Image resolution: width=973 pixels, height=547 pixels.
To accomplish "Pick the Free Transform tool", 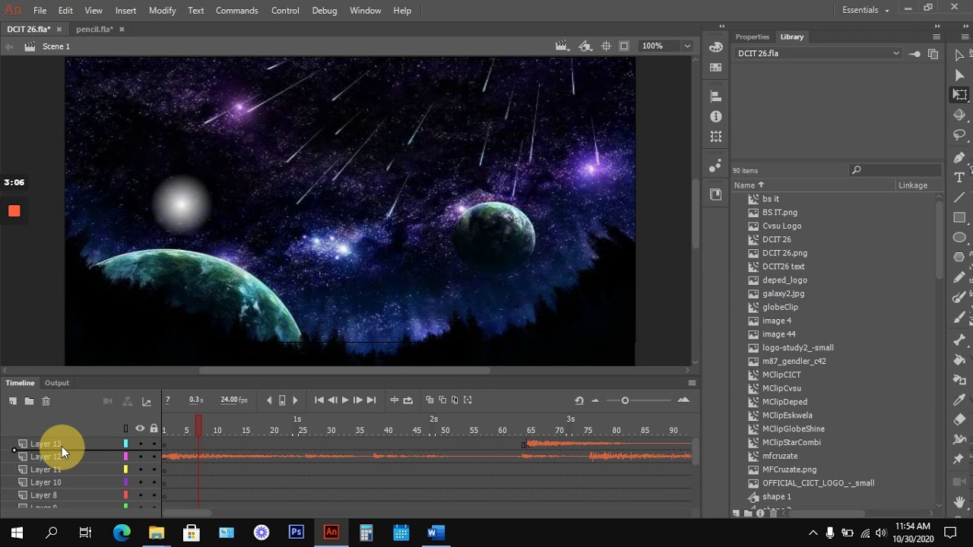I will 960,95.
